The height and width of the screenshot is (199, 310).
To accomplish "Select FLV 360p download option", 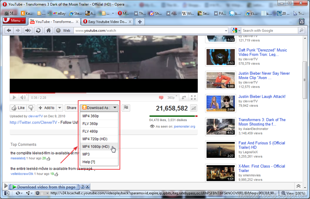I will pos(99,124).
